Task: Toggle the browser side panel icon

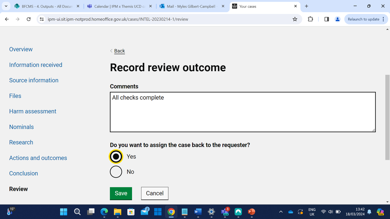Action: [327, 19]
